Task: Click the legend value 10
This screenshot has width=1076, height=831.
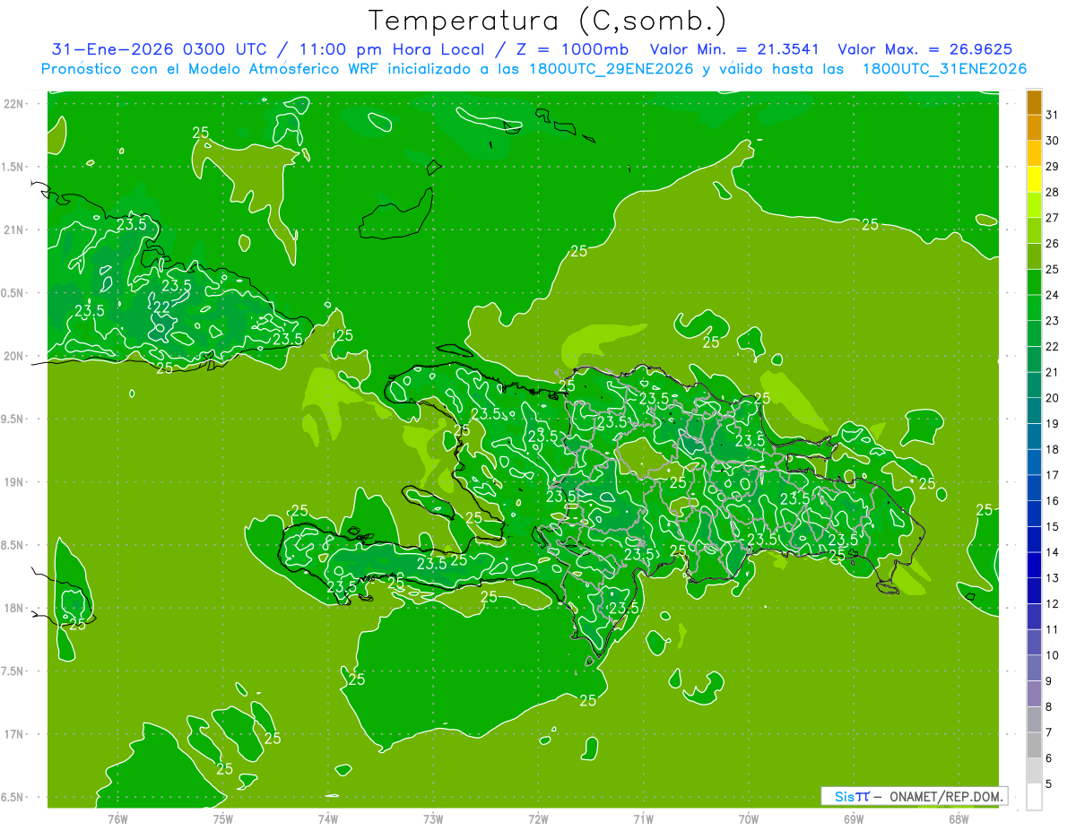Action: tap(1052, 655)
